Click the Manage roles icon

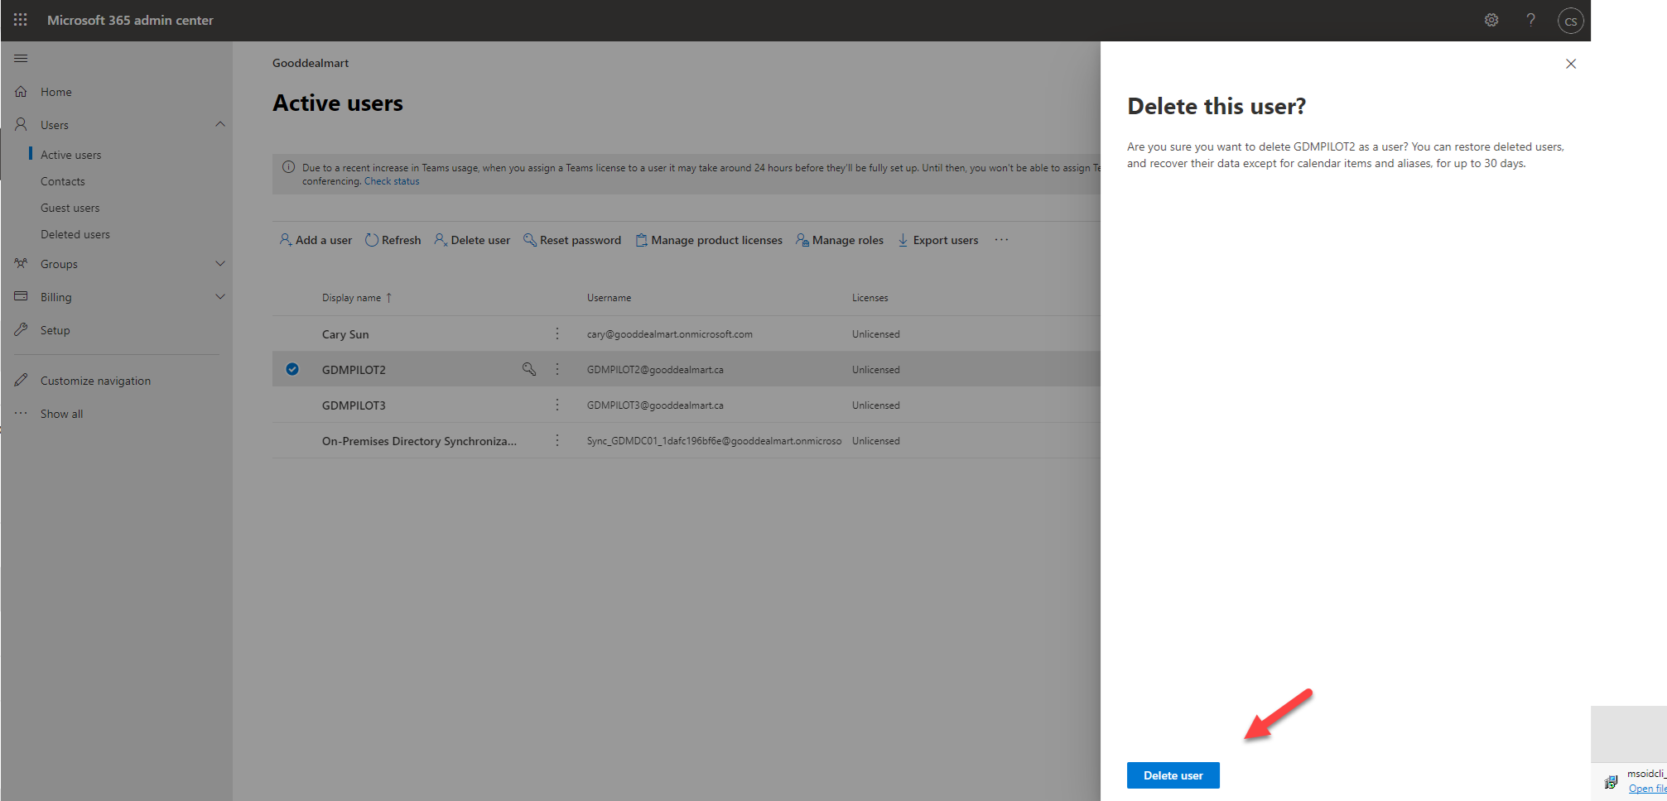(802, 240)
